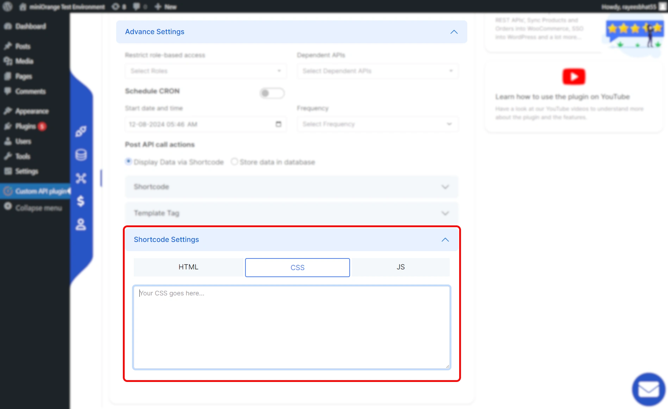668x409 pixels.
Task: Click the rocket icon in the blue plugin sidebar
Action: 81,132
